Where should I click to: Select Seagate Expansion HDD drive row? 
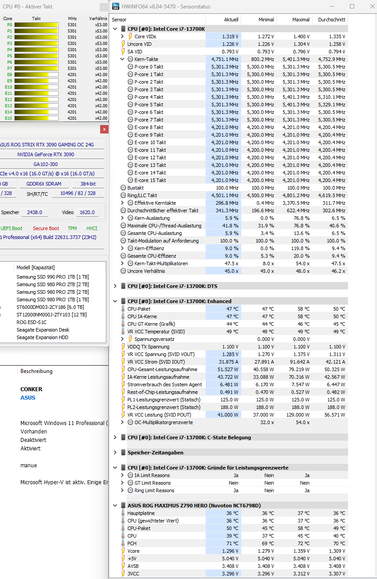53,337
